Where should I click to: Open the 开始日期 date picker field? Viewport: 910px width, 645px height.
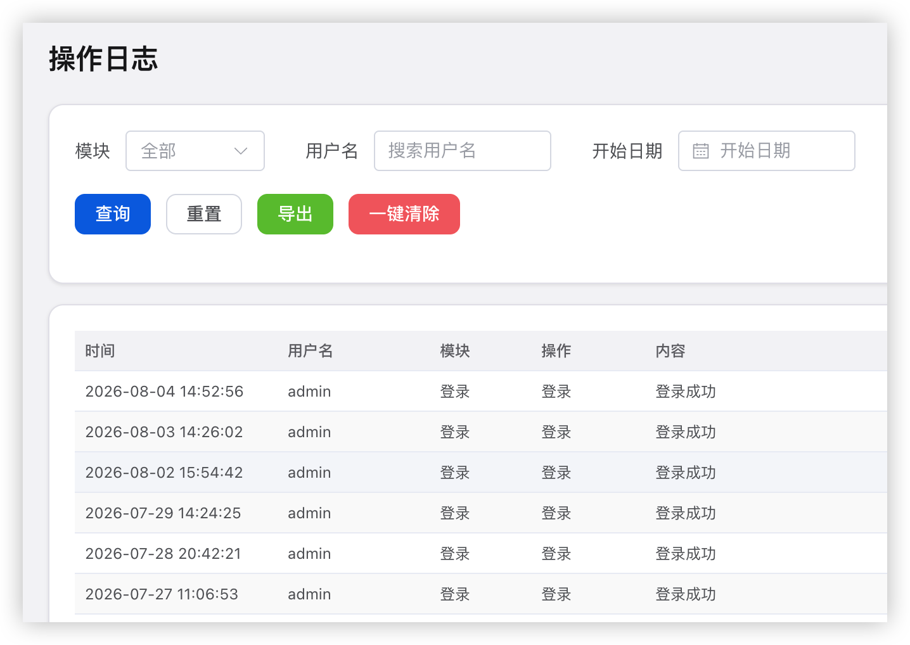coord(767,151)
